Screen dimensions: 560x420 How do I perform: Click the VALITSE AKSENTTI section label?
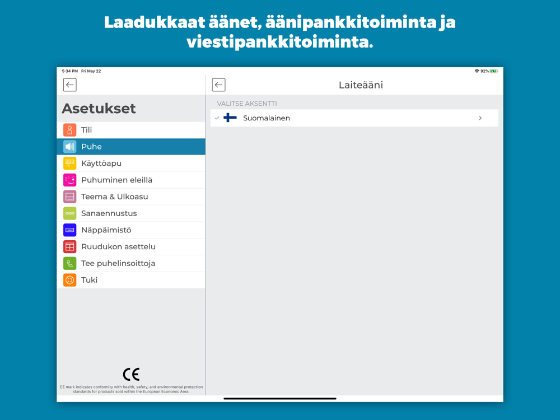click(x=247, y=104)
